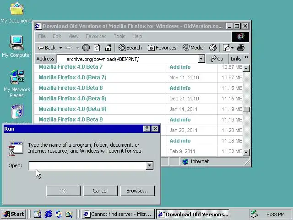293x220 pixels.
Task: Click the Go button
Action: click(217, 59)
